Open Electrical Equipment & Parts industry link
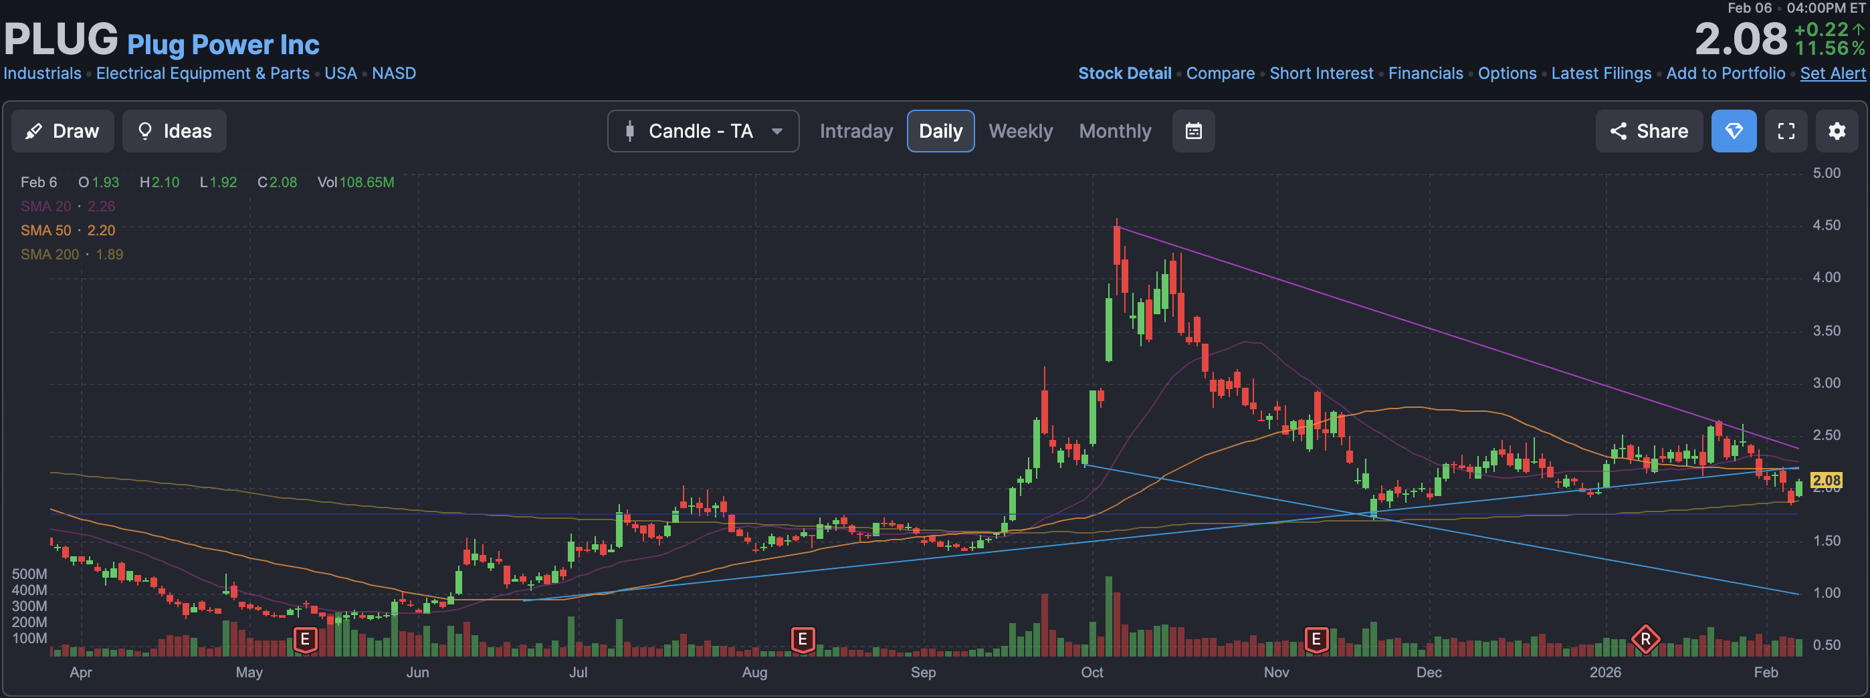This screenshot has width=1870, height=698. click(203, 74)
